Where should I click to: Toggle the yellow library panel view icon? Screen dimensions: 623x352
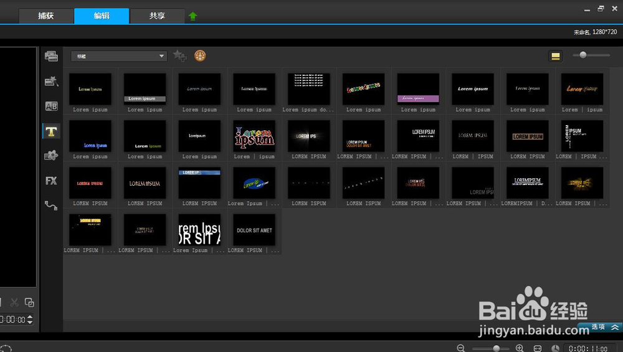pos(556,57)
